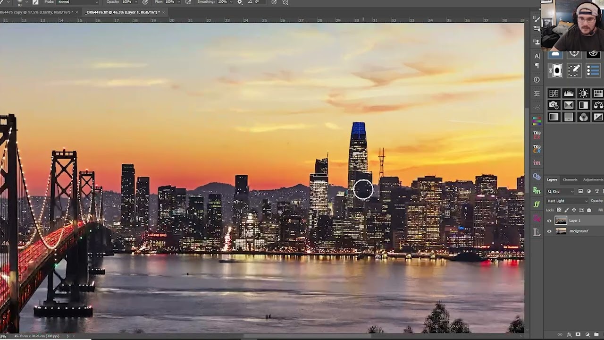604x340 pixels.
Task: Select the Background layer thumbnail
Action: tap(561, 231)
